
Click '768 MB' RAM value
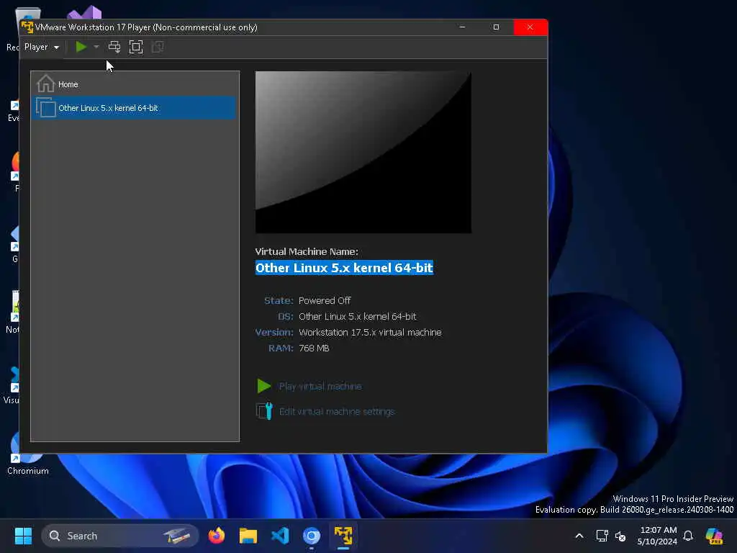click(314, 349)
